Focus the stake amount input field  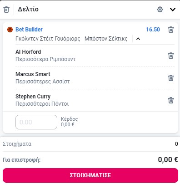36,122
